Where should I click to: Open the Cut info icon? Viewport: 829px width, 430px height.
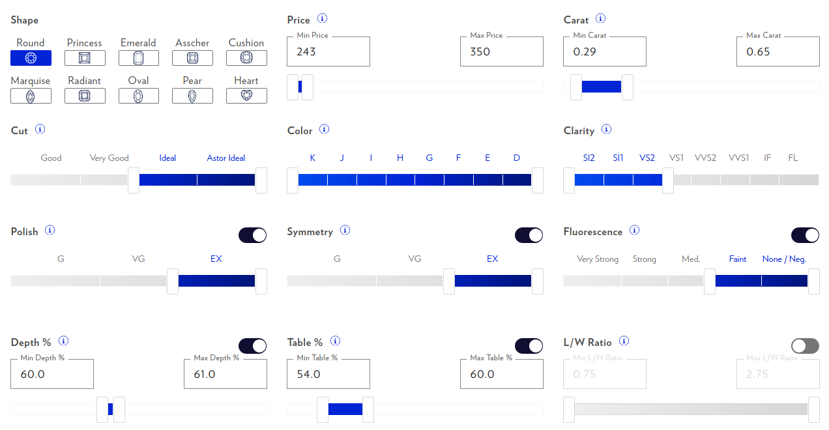pos(40,130)
